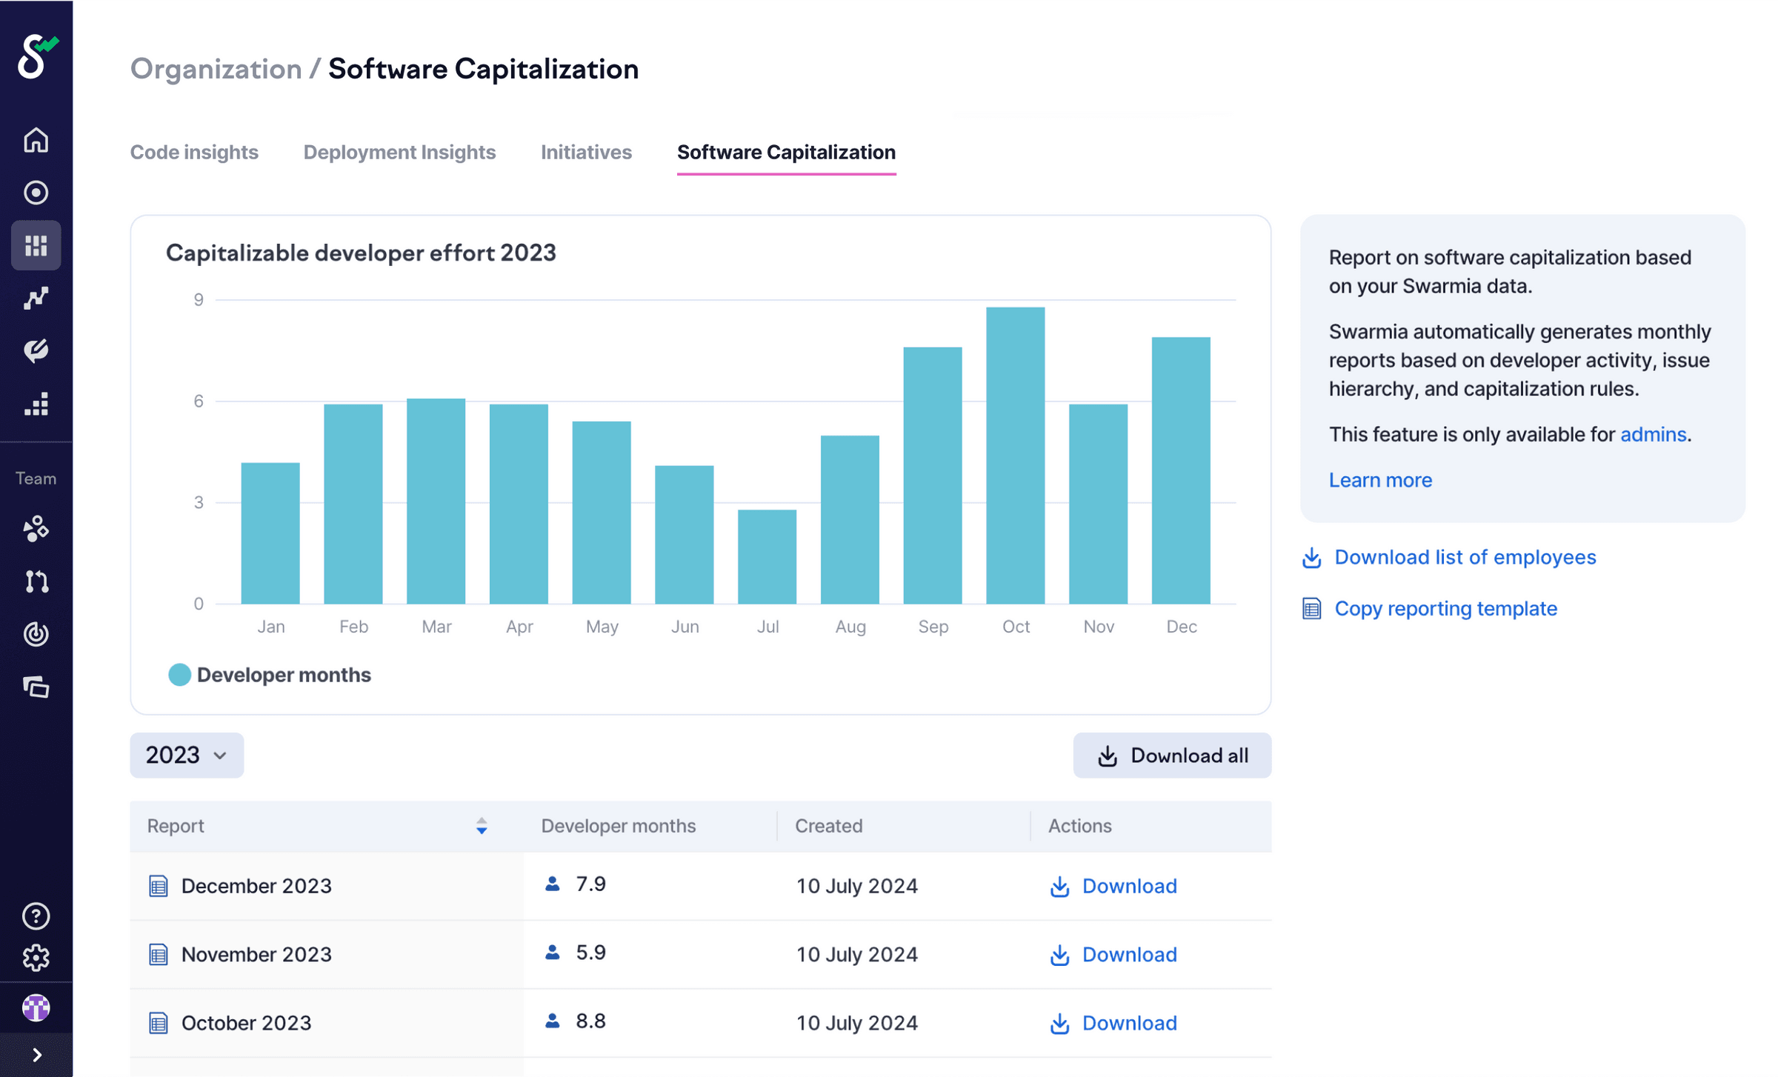Click the bar chart metrics sidebar icon
The width and height of the screenshot is (1778, 1077).
(36, 404)
